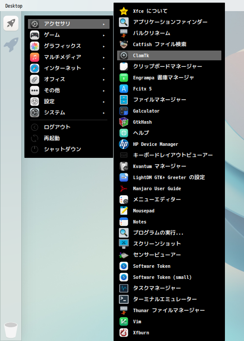Open Kvantum マネージャー icon
Viewport: 244px width, 341px height.
coord(124,166)
